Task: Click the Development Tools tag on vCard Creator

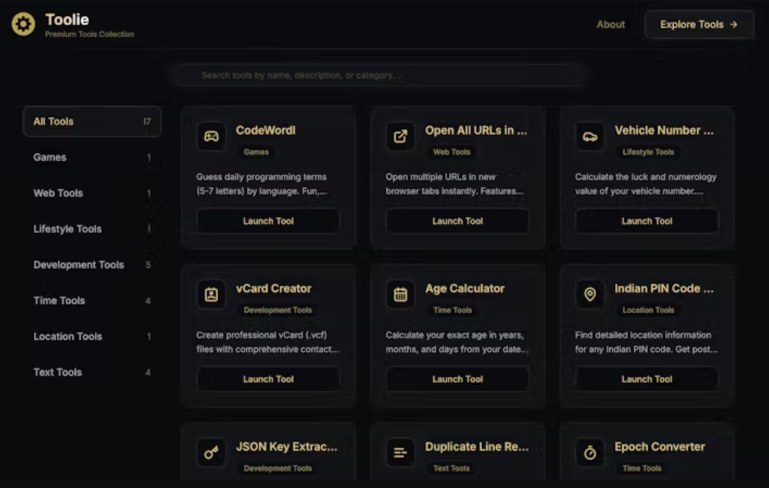Action: (x=278, y=310)
